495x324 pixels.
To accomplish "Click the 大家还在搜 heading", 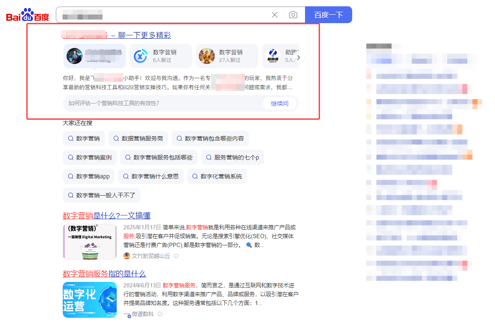I will point(78,123).
